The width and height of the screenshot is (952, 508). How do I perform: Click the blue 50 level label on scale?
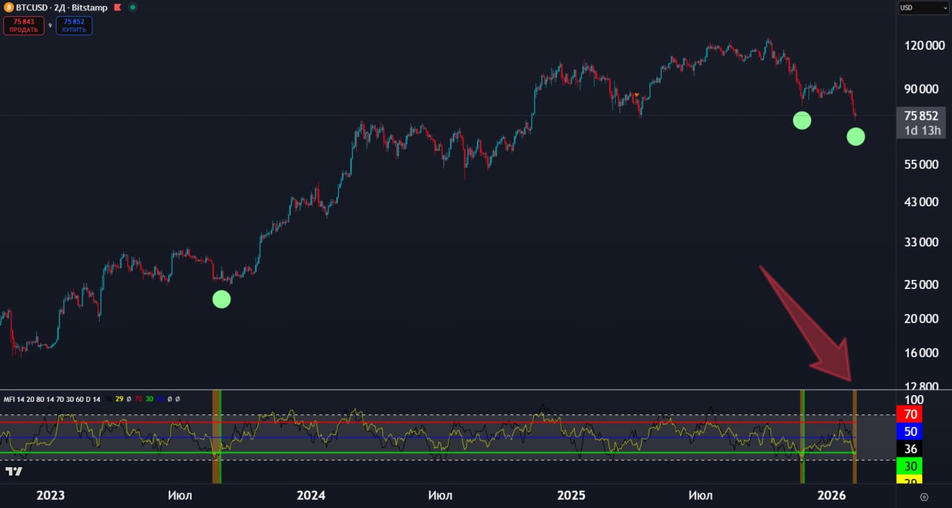pos(910,432)
